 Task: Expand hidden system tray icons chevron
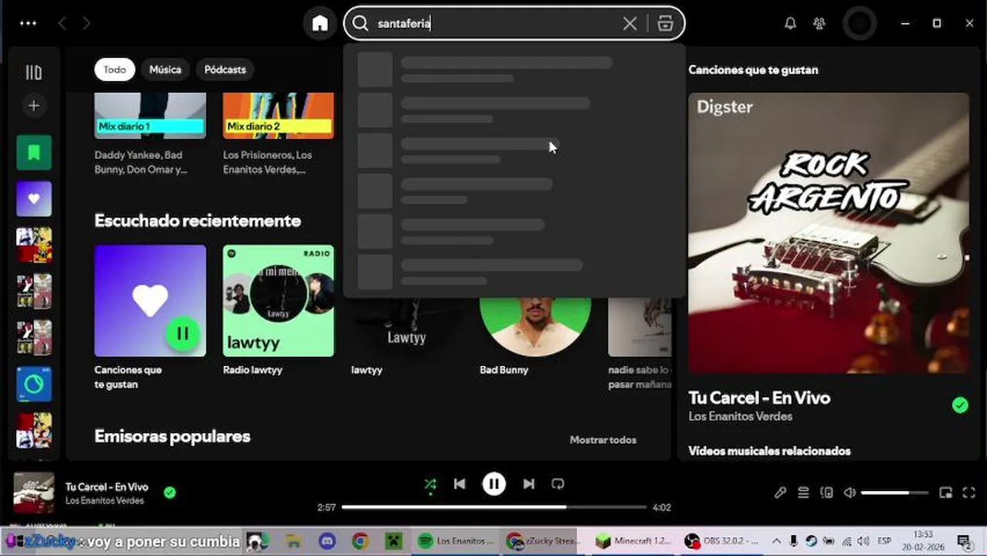tap(776, 541)
